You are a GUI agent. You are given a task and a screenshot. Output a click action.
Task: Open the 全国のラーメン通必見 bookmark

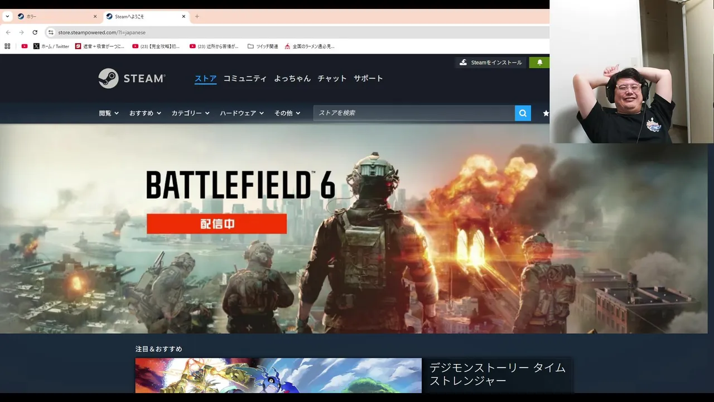pyautogui.click(x=310, y=46)
